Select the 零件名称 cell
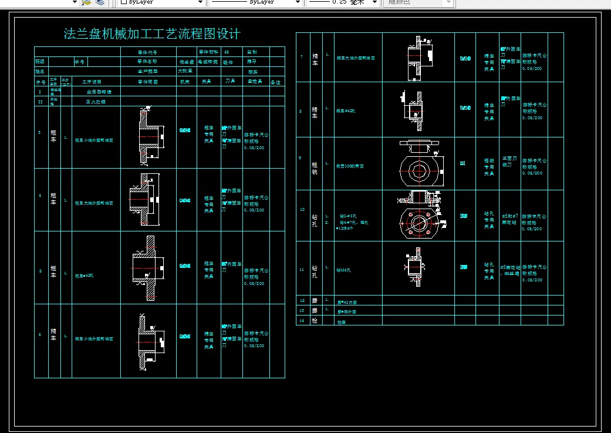Viewport: 611px width, 433px height. [147, 62]
